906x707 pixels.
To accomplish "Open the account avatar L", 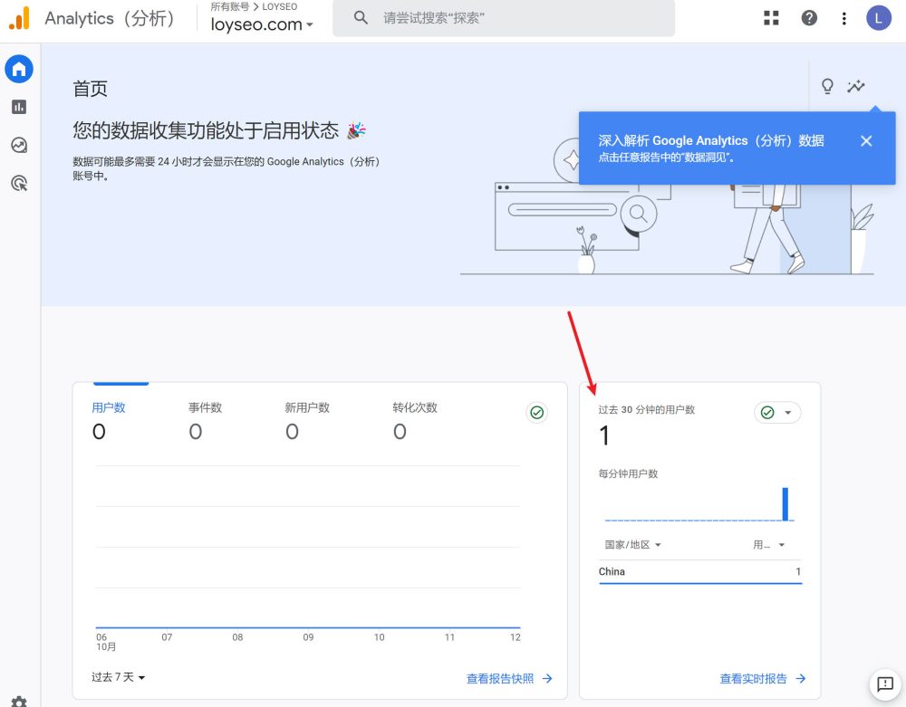I will 878,18.
